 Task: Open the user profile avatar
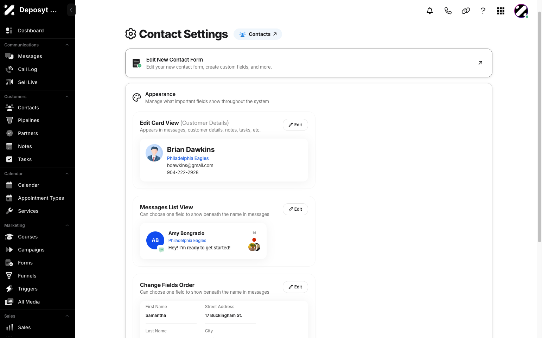[521, 11]
